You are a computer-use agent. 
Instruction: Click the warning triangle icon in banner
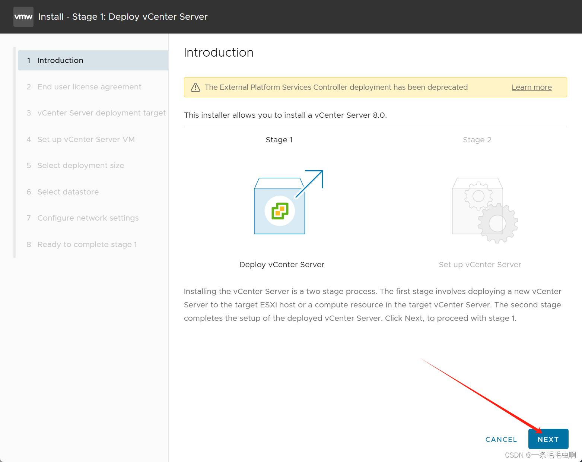pyautogui.click(x=195, y=87)
